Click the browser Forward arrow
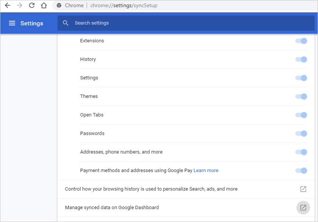Viewport: 318px width, 222px height. click(x=20, y=6)
